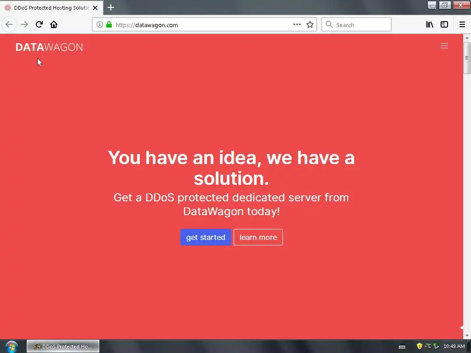Click scrollbar down arrow
Viewport: 471px width, 353px height.
click(467, 336)
